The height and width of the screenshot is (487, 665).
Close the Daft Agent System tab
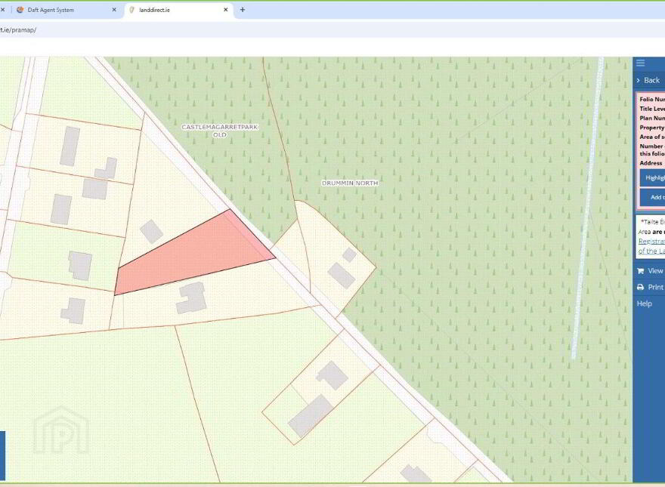pos(114,10)
